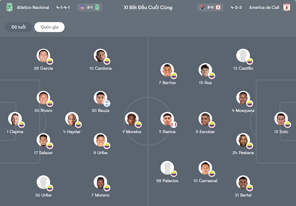Select the Quốc gia tab
The width and height of the screenshot is (296, 206).
[49, 27]
